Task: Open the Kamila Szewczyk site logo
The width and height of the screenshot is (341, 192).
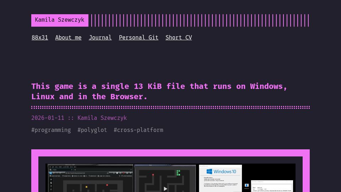Action: (x=60, y=20)
